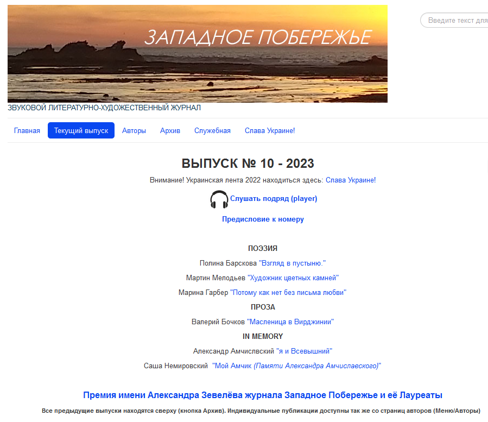Image resolution: width=488 pixels, height=422 pixels.
Task: Open "Мой Амчик" memorial link
Action: tap(296, 366)
